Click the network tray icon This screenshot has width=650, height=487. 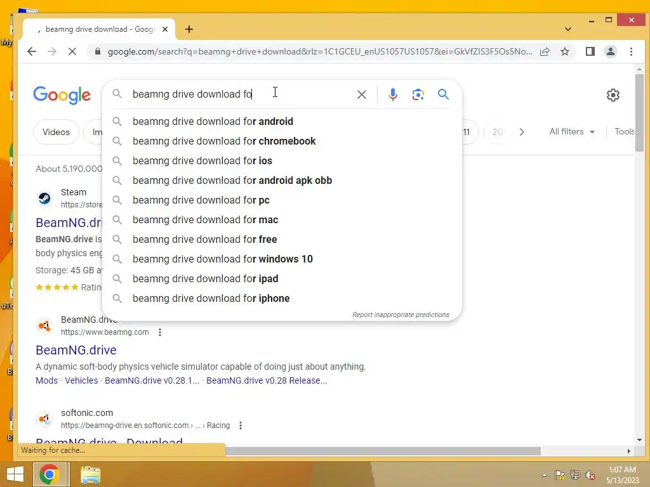pyautogui.click(x=575, y=475)
